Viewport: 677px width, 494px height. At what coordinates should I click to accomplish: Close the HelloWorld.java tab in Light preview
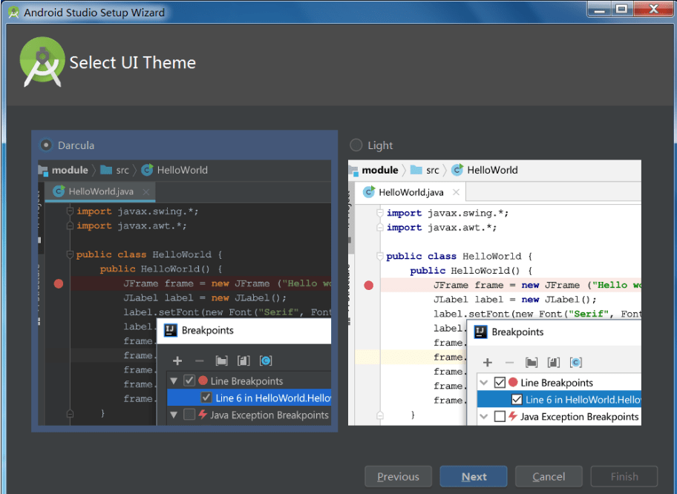456,192
